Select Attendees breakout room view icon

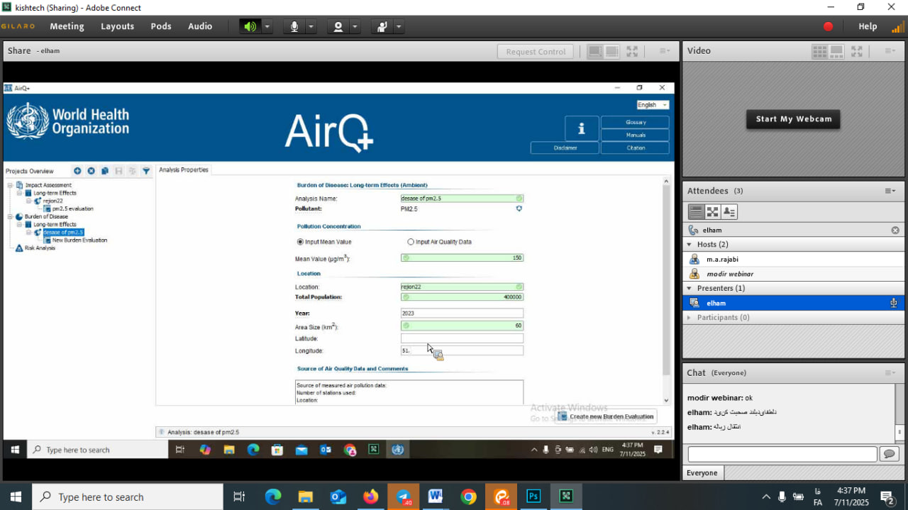point(712,211)
